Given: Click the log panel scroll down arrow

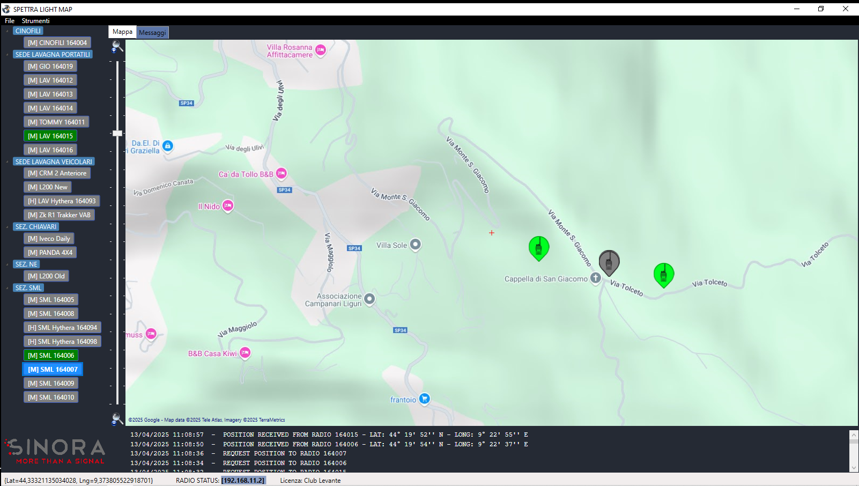Looking at the screenshot, I should (854, 468).
